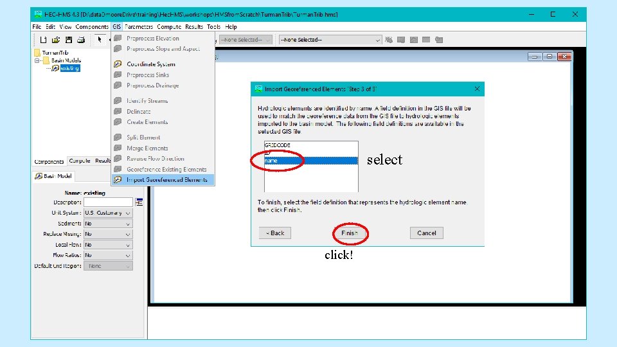Click the New project toolbar icon
617x347 pixels.
pos(43,40)
